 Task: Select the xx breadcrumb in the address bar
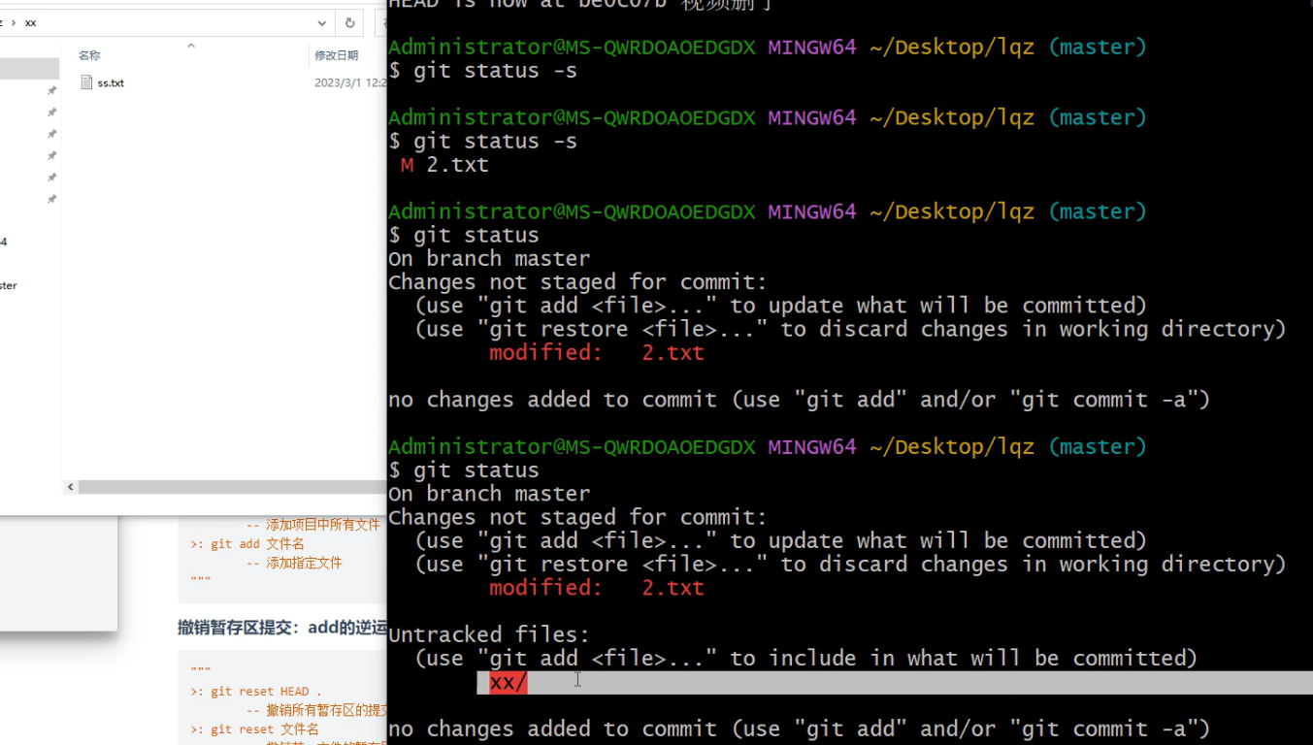(30, 22)
